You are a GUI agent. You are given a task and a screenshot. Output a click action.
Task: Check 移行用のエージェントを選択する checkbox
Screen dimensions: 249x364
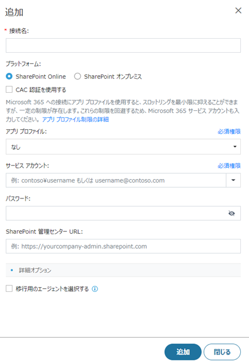[9, 288]
